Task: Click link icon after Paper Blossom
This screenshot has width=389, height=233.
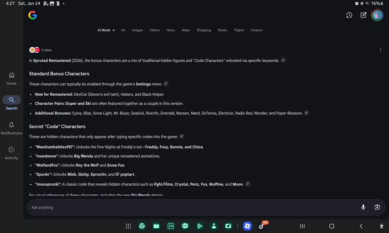Action: [x=306, y=113]
